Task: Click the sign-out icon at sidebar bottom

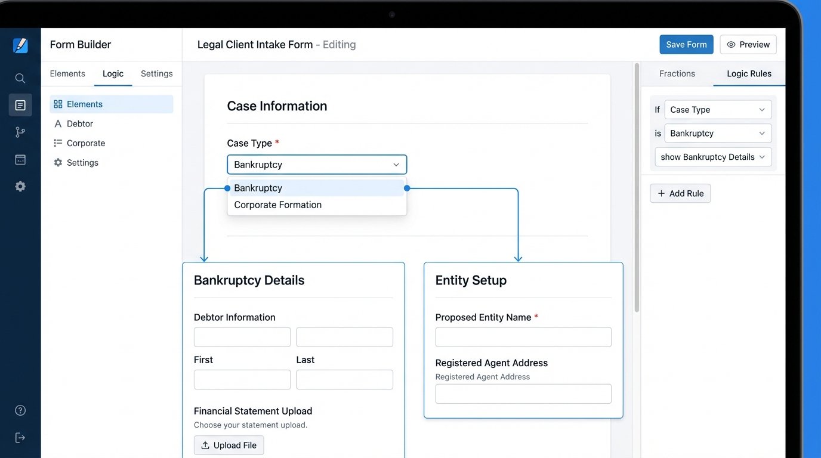Action: (x=20, y=437)
